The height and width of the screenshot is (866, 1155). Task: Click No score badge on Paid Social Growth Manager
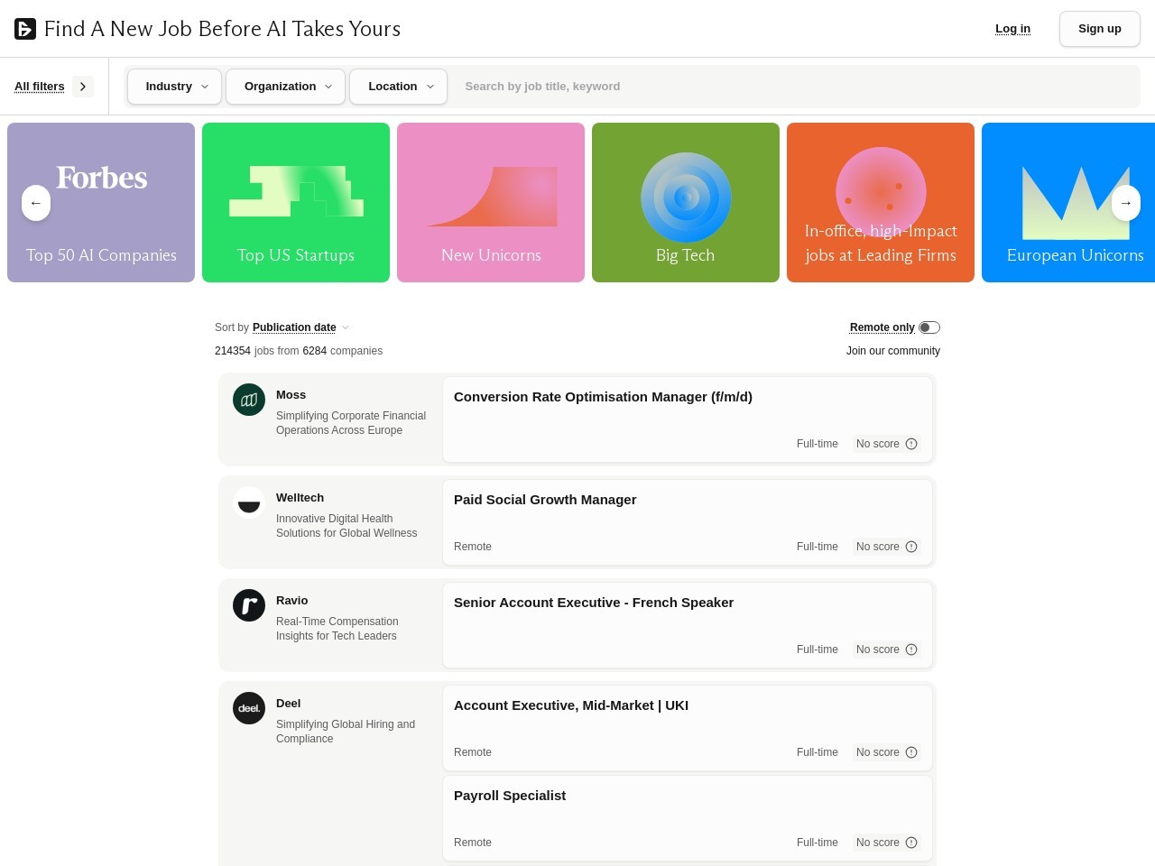(x=886, y=547)
